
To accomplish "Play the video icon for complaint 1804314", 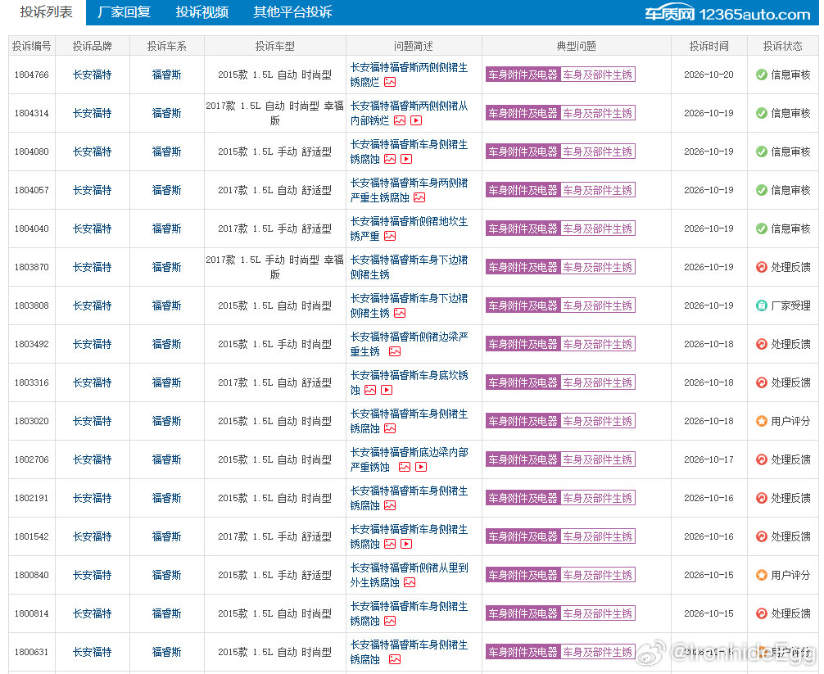I will [x=416, y=121].
